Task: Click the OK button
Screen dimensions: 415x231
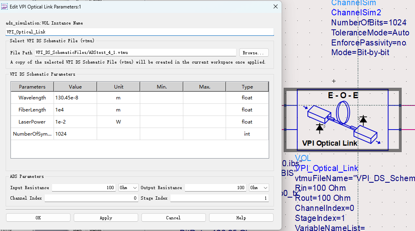Action: pyautogui.click(x=38, y=218)
